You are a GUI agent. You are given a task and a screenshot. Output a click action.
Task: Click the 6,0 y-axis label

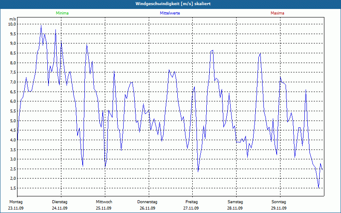coord(13,101)
